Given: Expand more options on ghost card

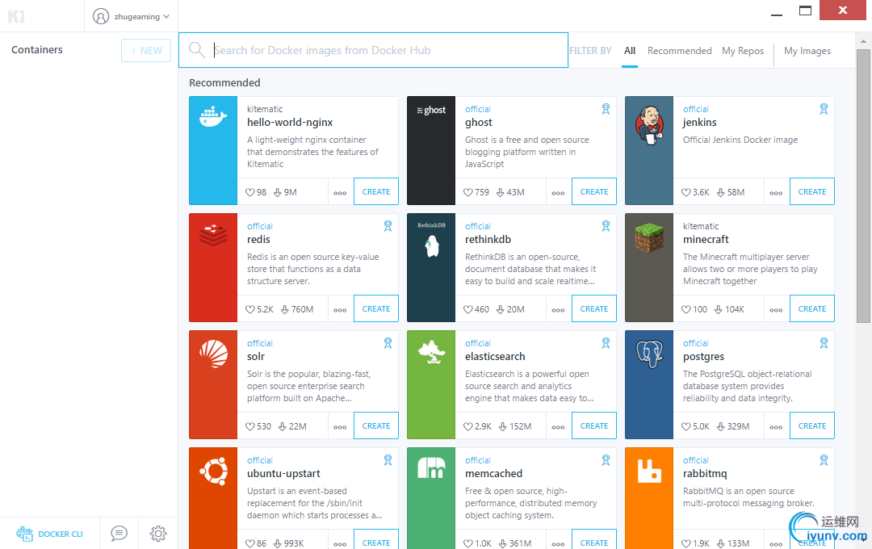Looking at the screenshot, I should pyautogui.click(x=559, y=192).
